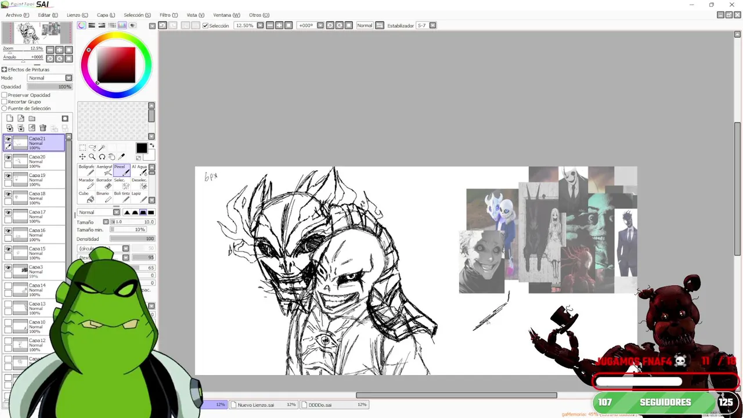Choose the Pincel brush
The width and height of the screenshot is (743, 418).
point(122,170)
